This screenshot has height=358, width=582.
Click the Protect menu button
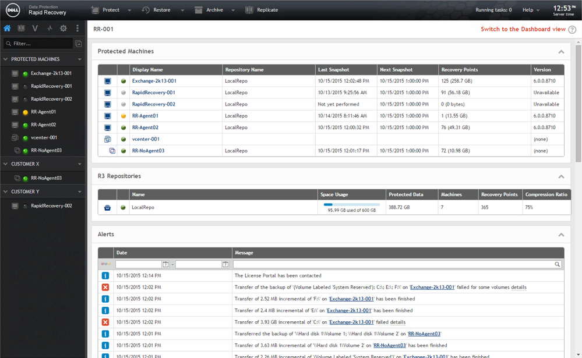pyautogui.click(x=106, y=10)
